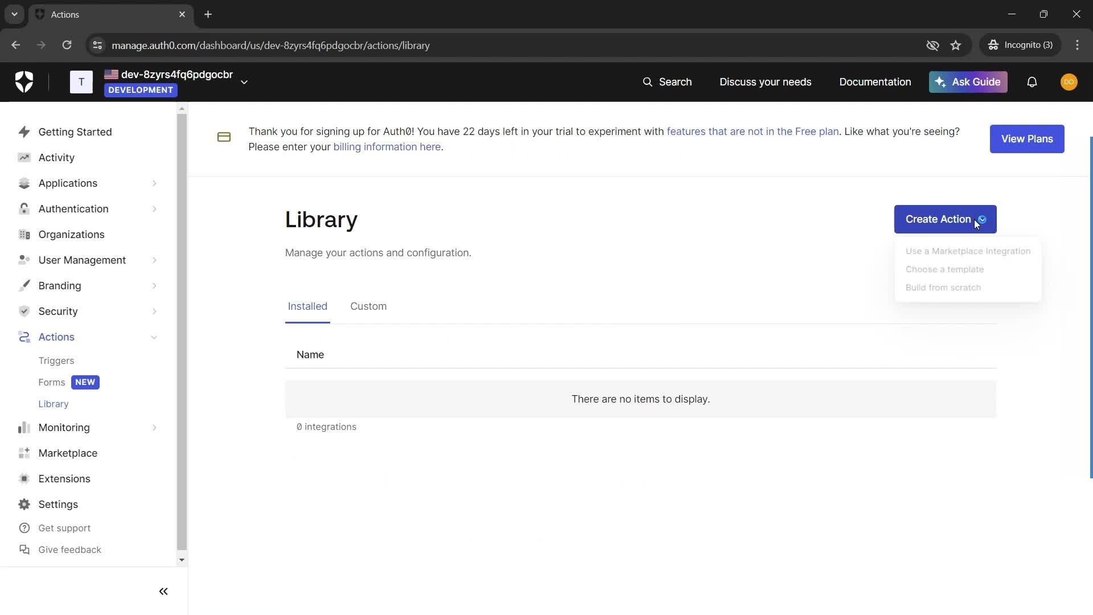Viewport: 1093px width, 615px height.
Task: Click the Getting Started lightning icon
Action: pyautogui.click(x=24, y=132)
